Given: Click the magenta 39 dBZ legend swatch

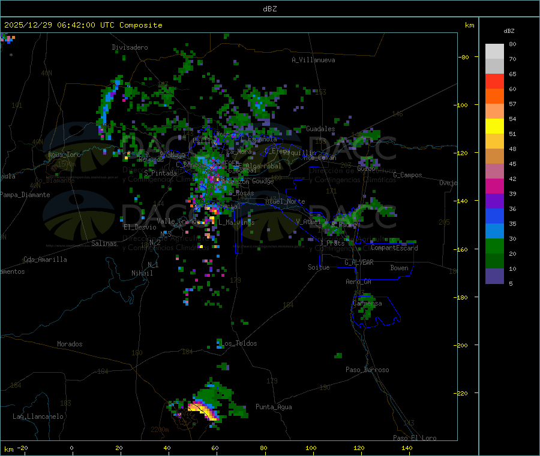Looking at the screenshot, I should point(494,186).
